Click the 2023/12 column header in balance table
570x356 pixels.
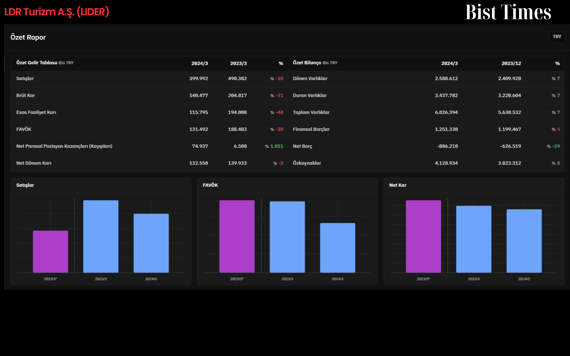coord(511,63)
